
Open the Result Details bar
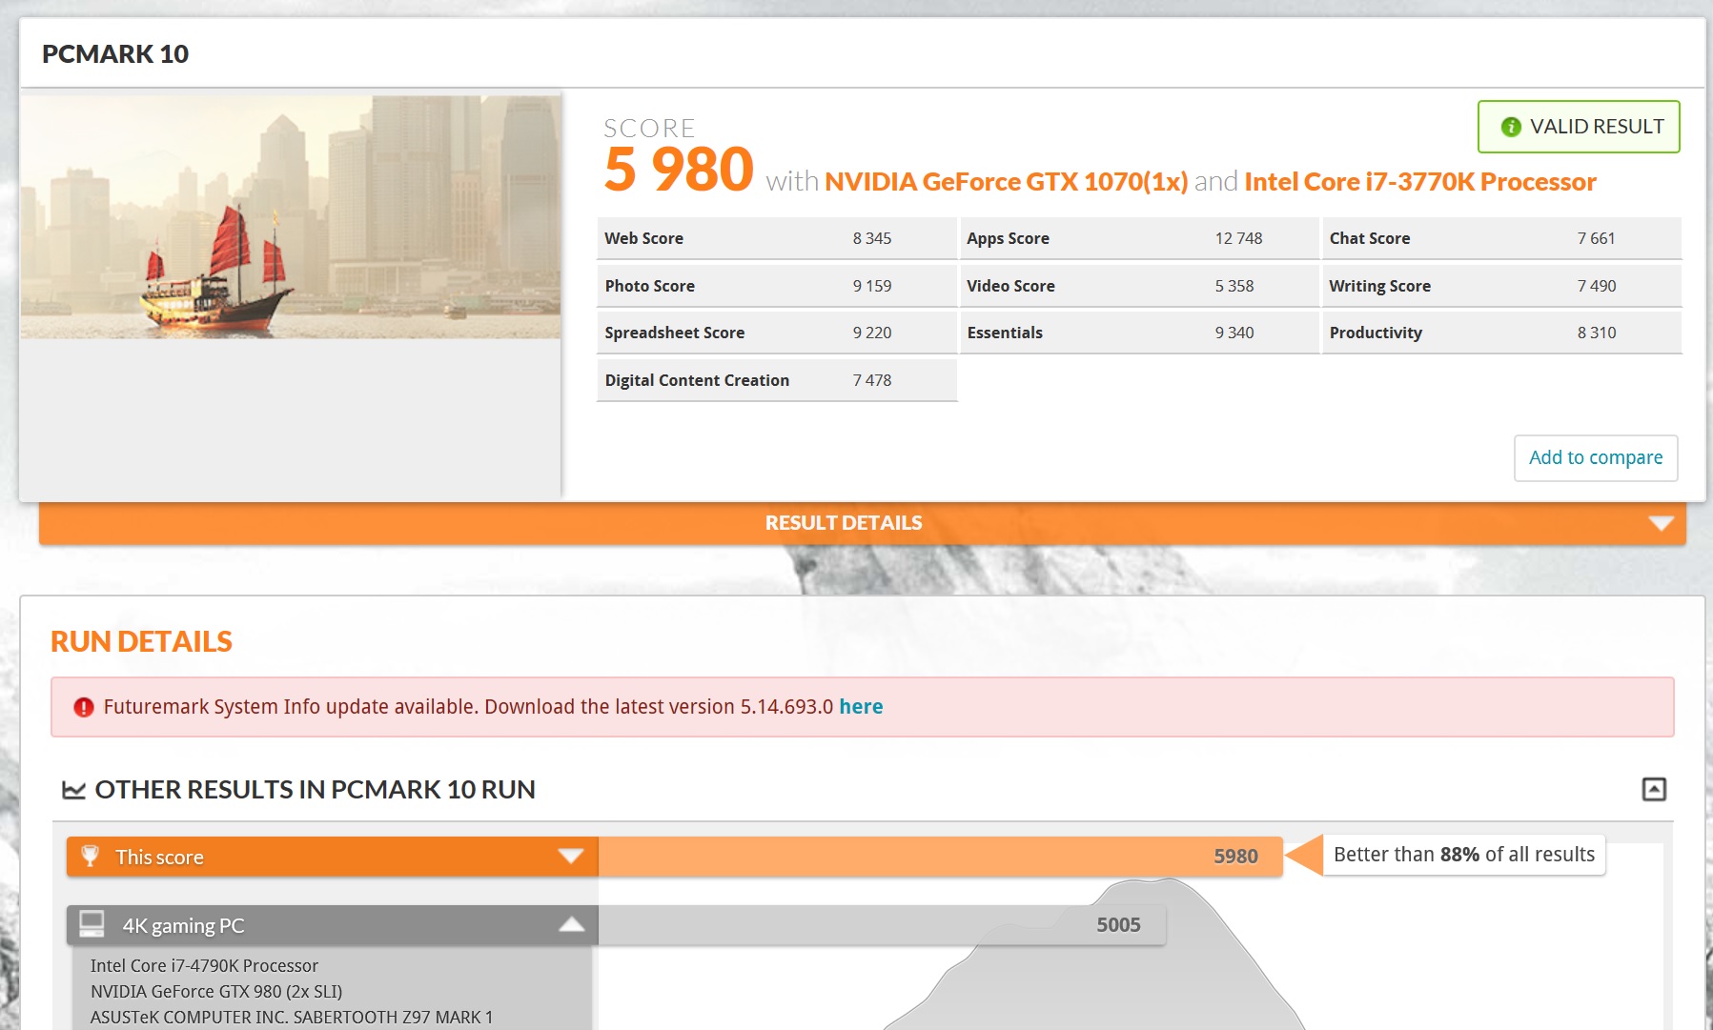pyautogui.click(x=863, y=523)
